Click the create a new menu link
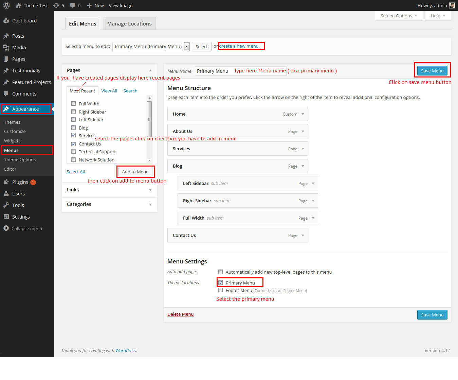 coord(239,46)
